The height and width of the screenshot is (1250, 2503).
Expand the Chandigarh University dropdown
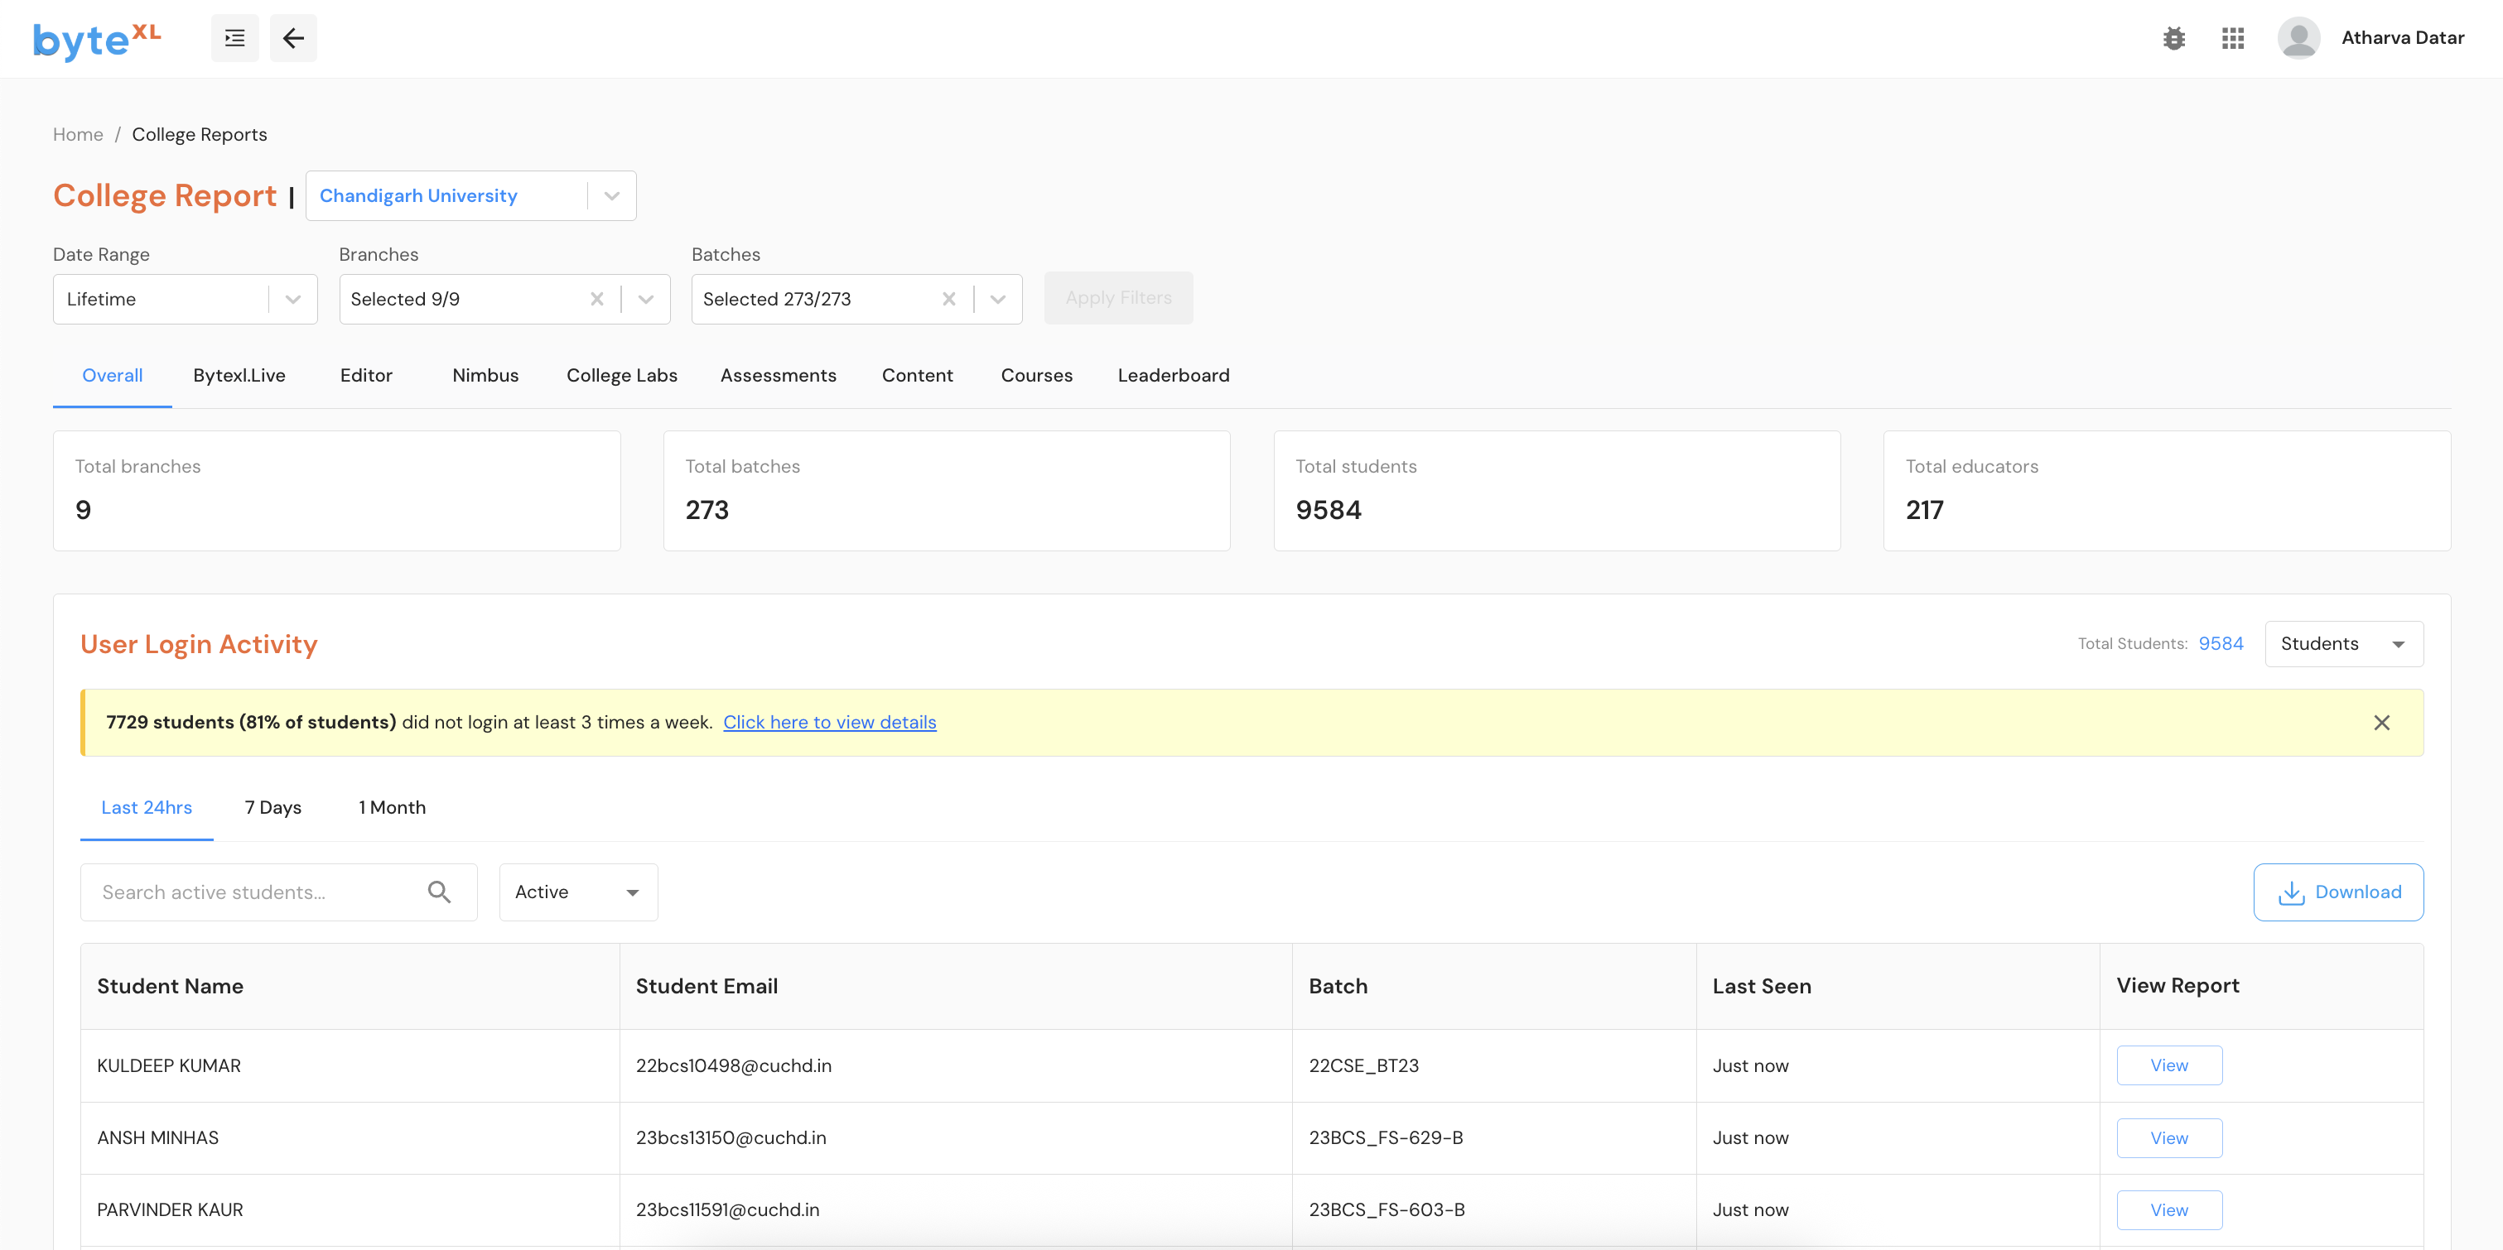(611, 196)
